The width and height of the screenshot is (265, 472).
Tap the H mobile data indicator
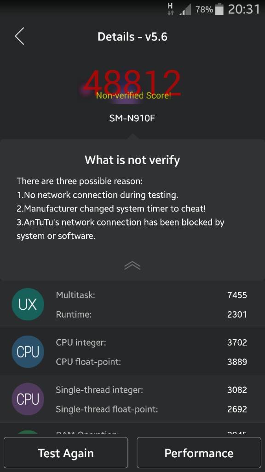point(170,9)
